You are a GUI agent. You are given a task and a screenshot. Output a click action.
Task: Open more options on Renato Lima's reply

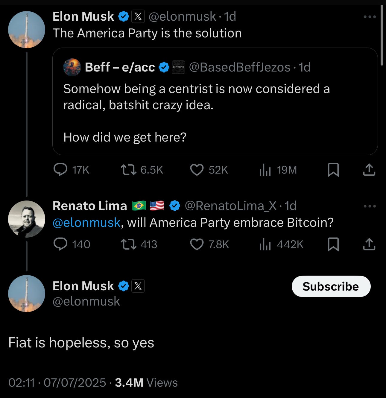point(370,206)
